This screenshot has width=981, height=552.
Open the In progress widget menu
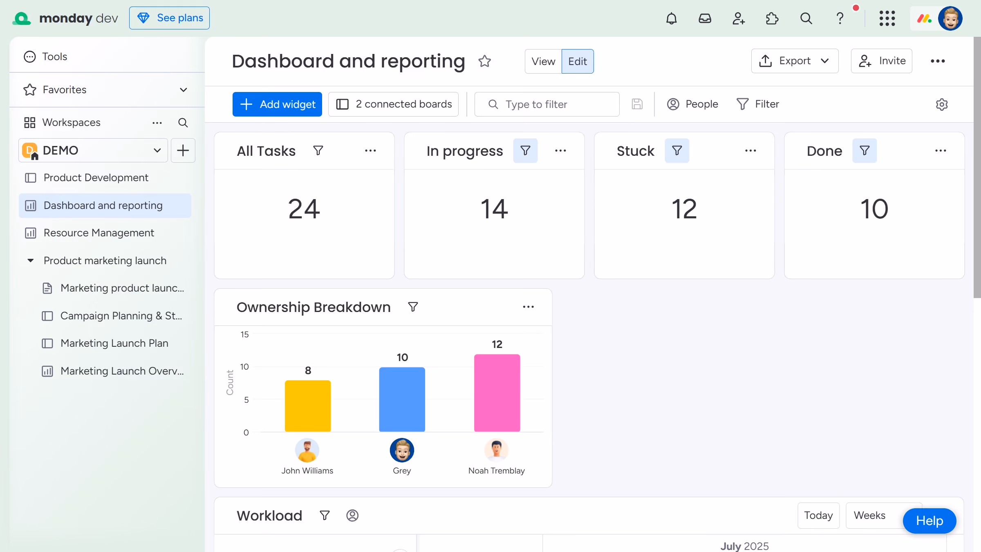(560, 150)
